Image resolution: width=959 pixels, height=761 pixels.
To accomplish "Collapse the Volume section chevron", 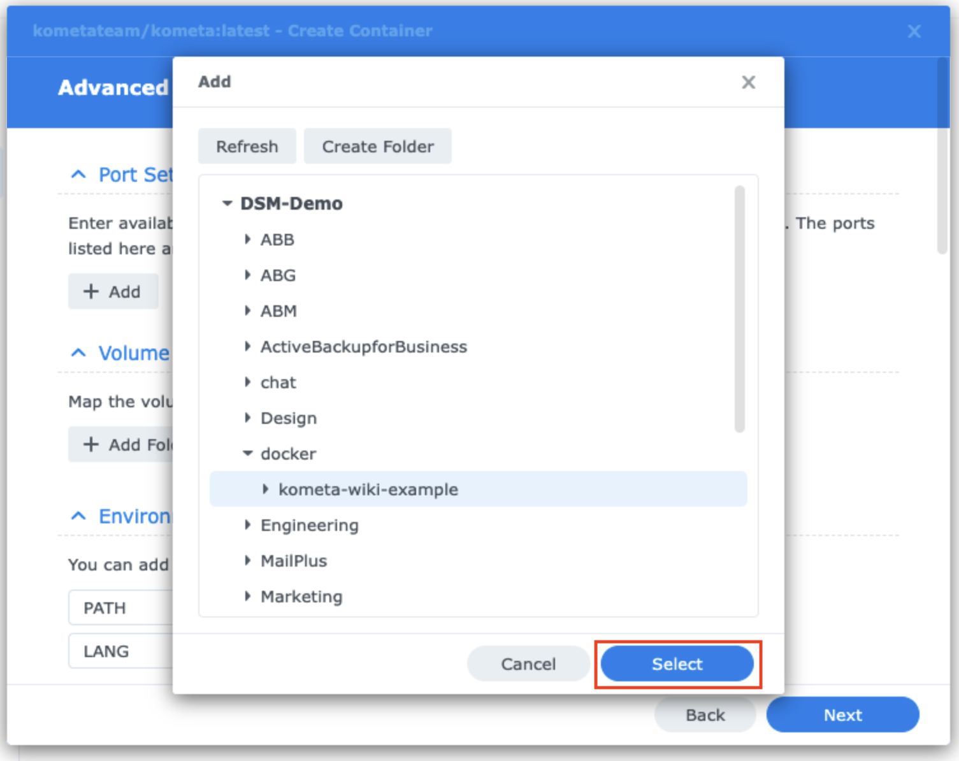I will point(78,352).
